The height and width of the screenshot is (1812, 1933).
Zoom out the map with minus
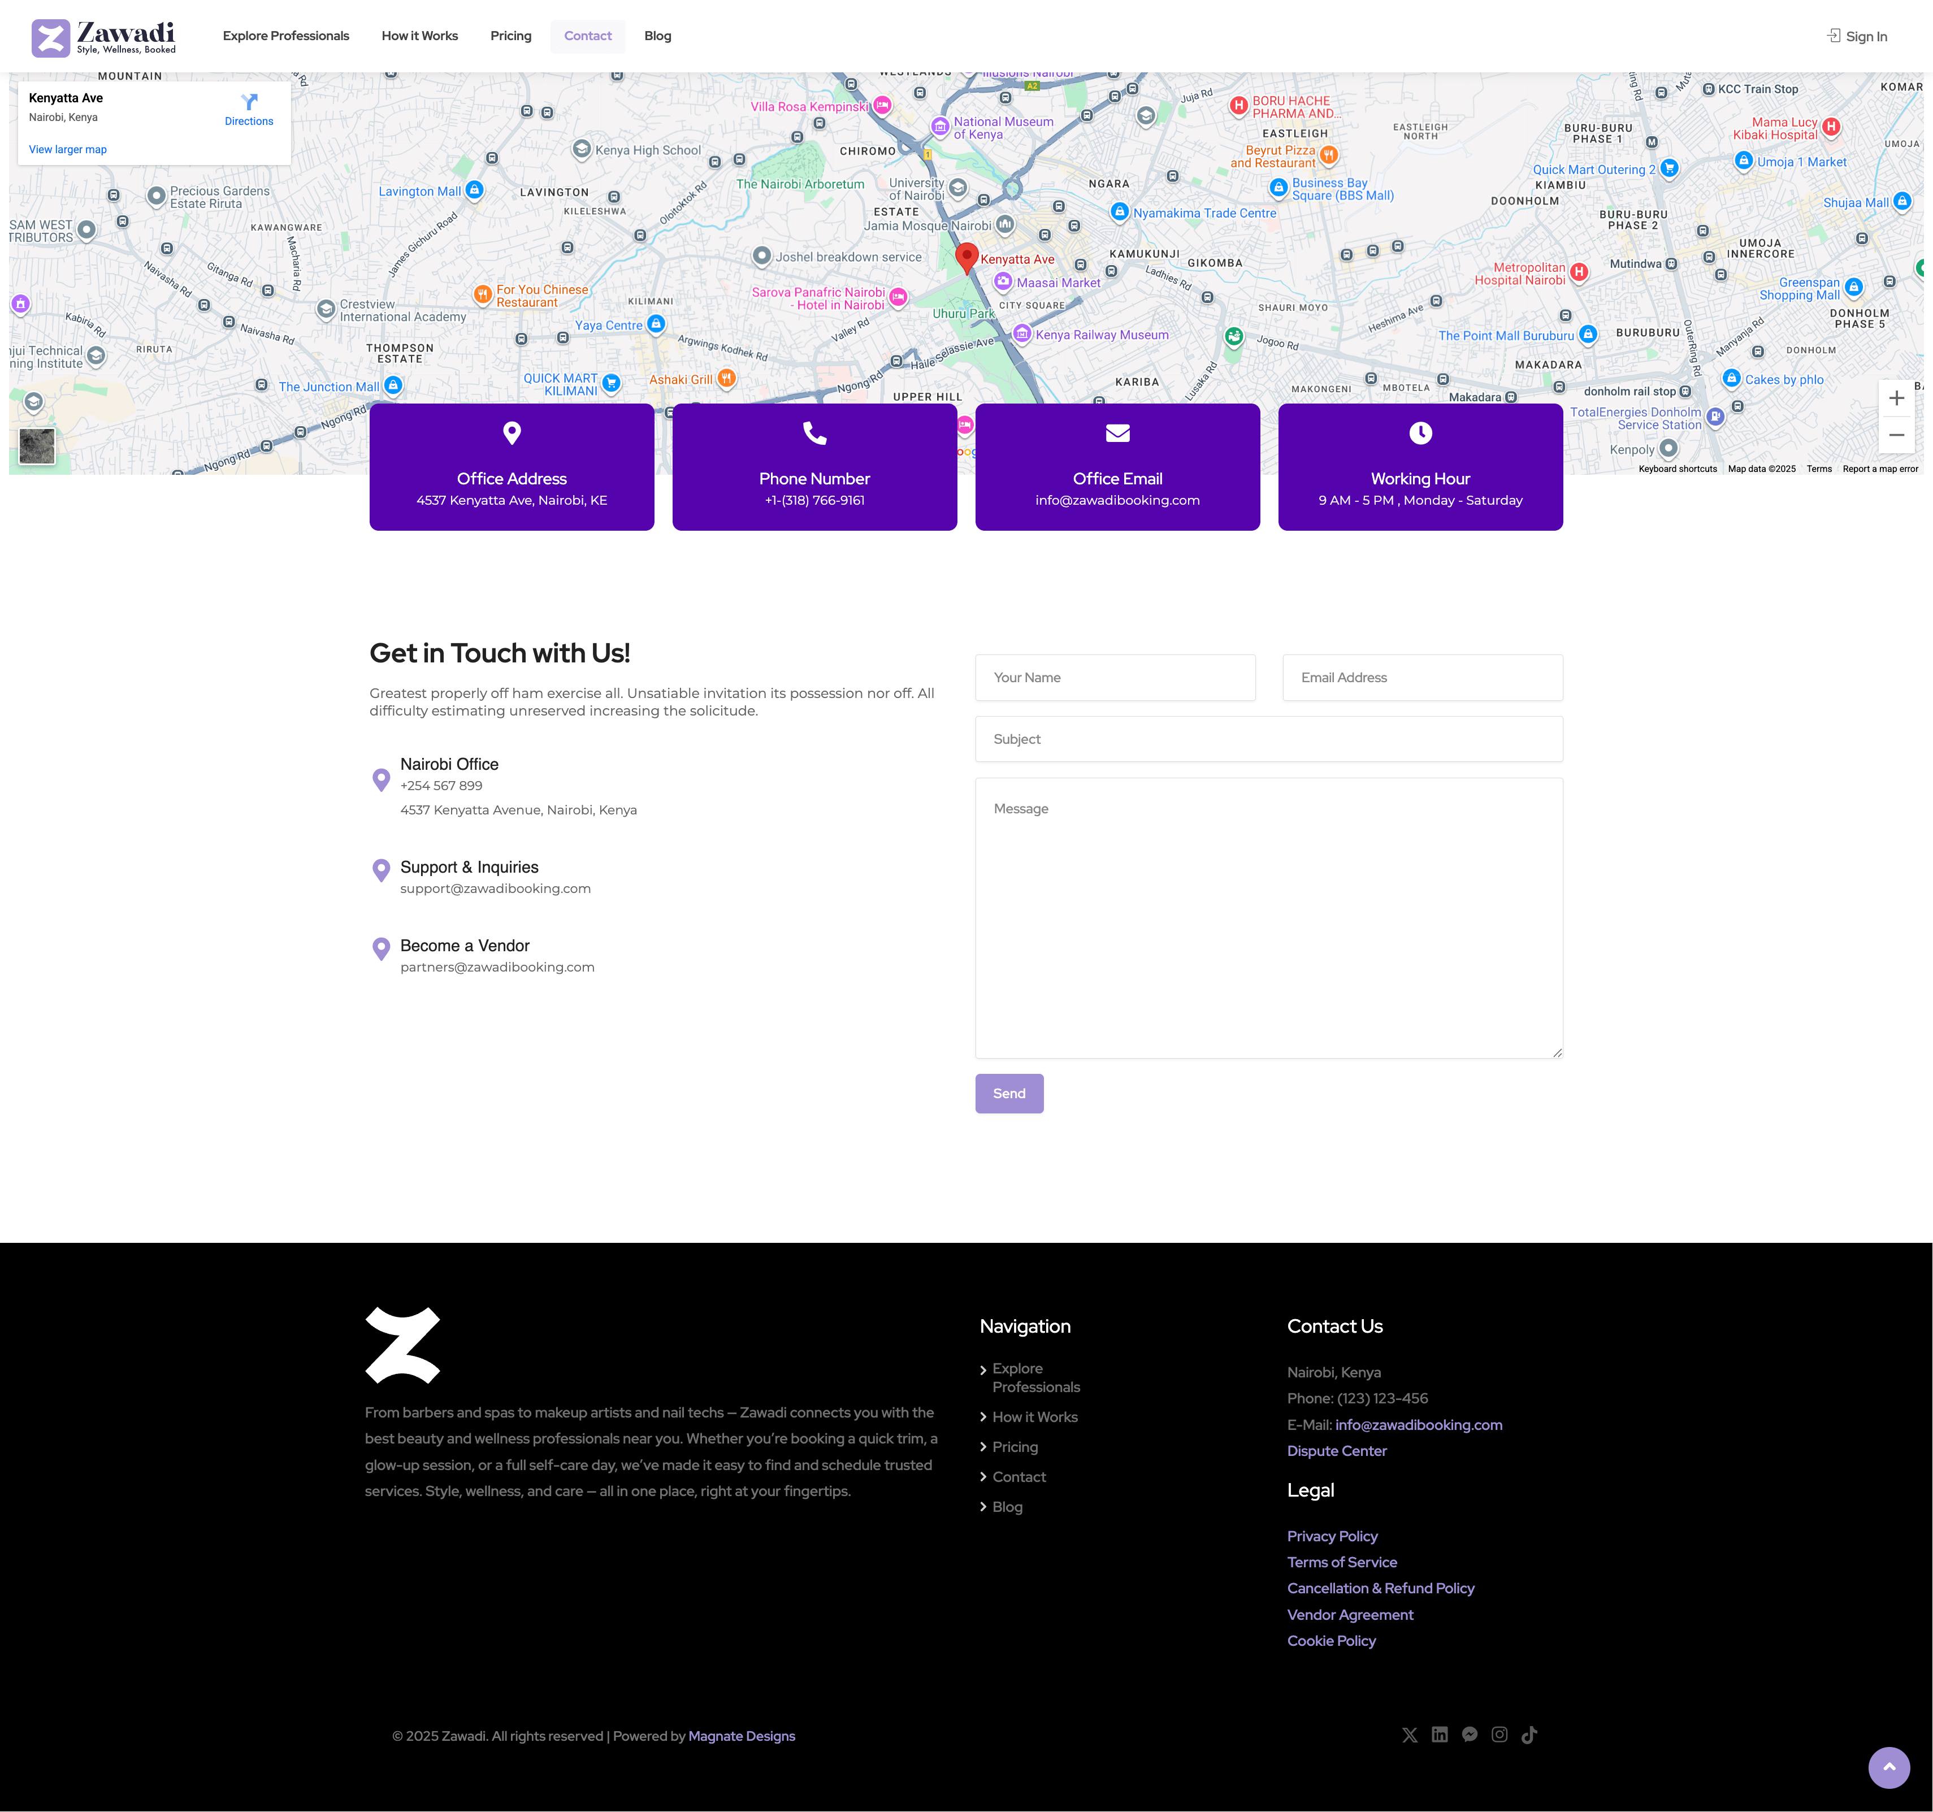[x=1896, y=436]
